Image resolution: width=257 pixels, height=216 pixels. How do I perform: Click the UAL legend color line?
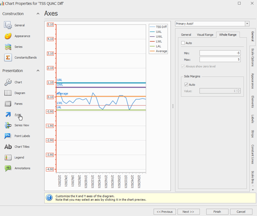click(152, 32)
